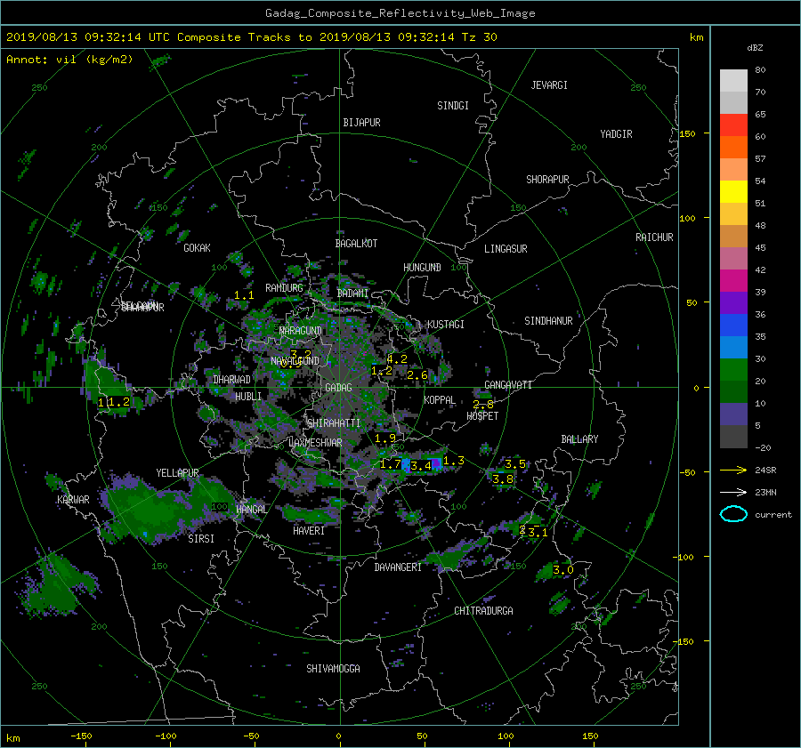Click the SHIRAHATTI city label

334,422
